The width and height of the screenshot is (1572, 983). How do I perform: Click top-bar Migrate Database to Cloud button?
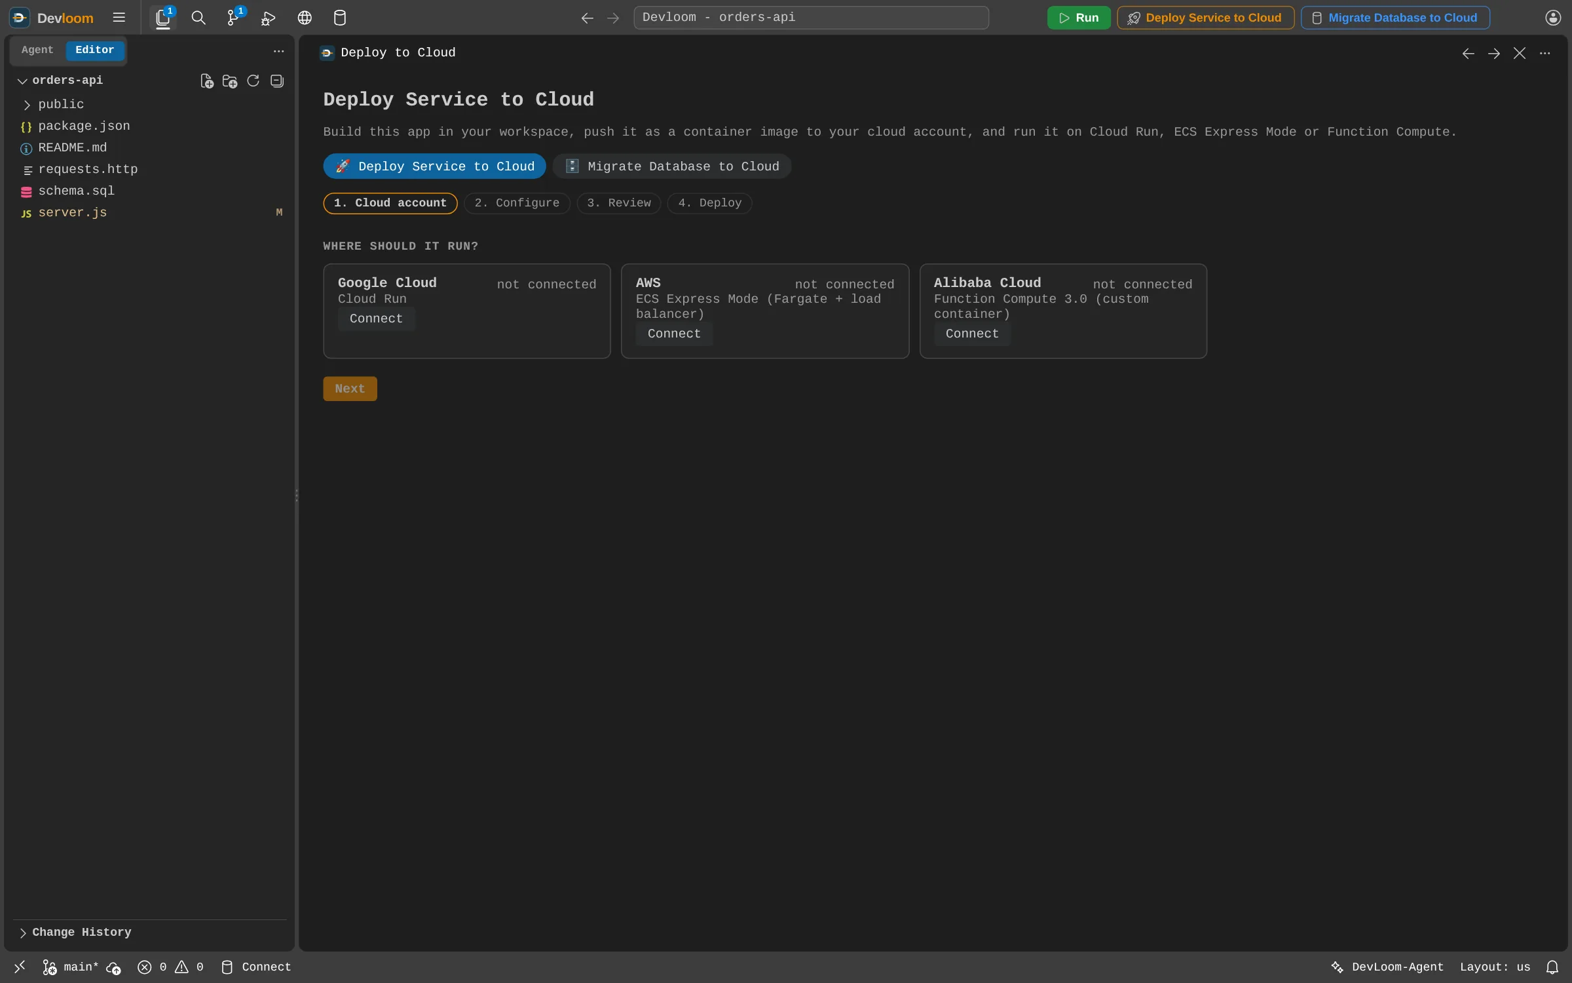click(x=1395, y=18)
